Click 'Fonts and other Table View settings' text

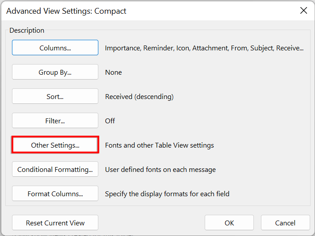[159, 145]
